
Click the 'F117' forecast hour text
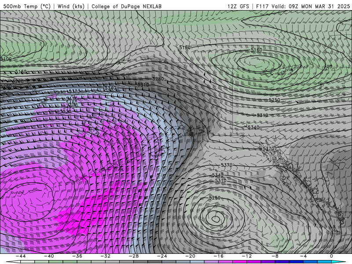pos(262,6)
